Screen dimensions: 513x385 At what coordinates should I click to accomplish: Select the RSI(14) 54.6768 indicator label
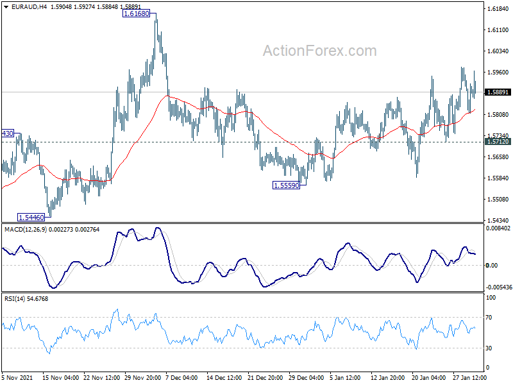(x=26, y=298)
